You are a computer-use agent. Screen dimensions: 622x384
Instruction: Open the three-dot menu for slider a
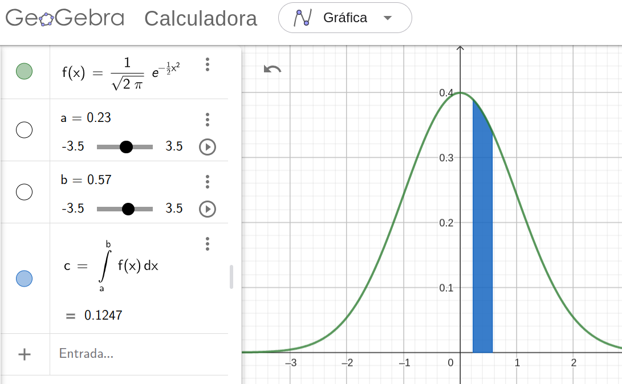208,119
